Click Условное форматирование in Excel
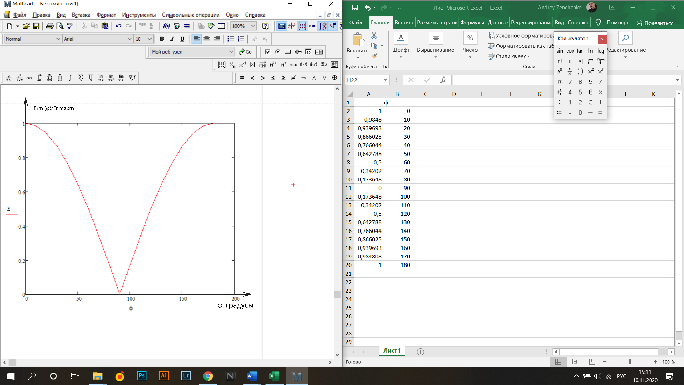The image size is (684, 385). (521, 36)
